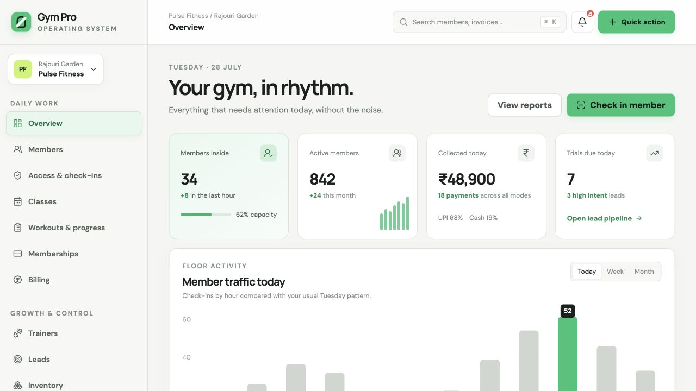Click the 7 trials due value
The height and width of the screenshot is (391, 696).
pyautogui.click(x=571, y=179)
